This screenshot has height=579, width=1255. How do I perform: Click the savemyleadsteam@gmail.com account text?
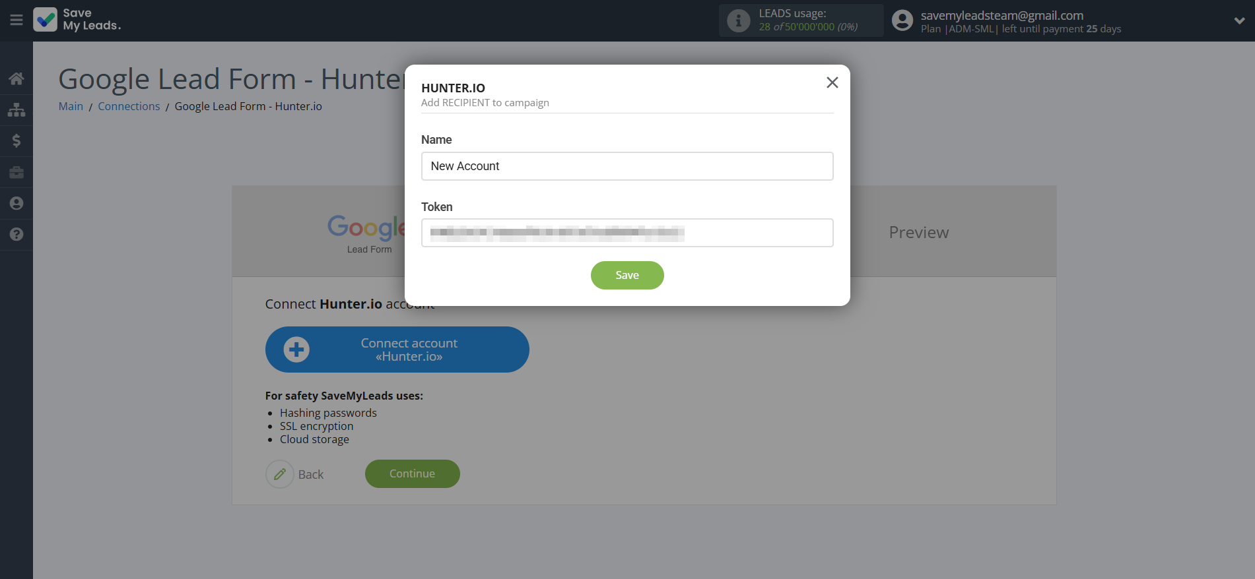click(1001, 15)
